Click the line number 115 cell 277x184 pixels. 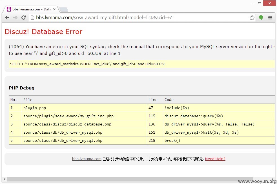pyautogui.click(x=155, y=116)
